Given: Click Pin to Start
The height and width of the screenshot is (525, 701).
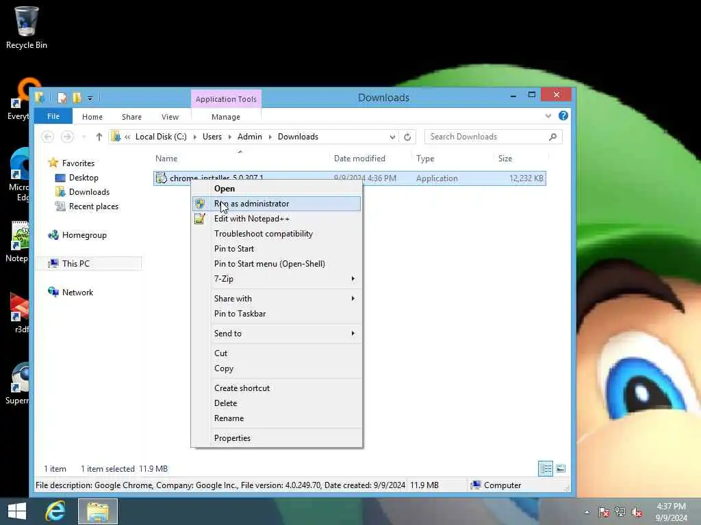Looking at the screenshot, I should [x=277, y=249].
